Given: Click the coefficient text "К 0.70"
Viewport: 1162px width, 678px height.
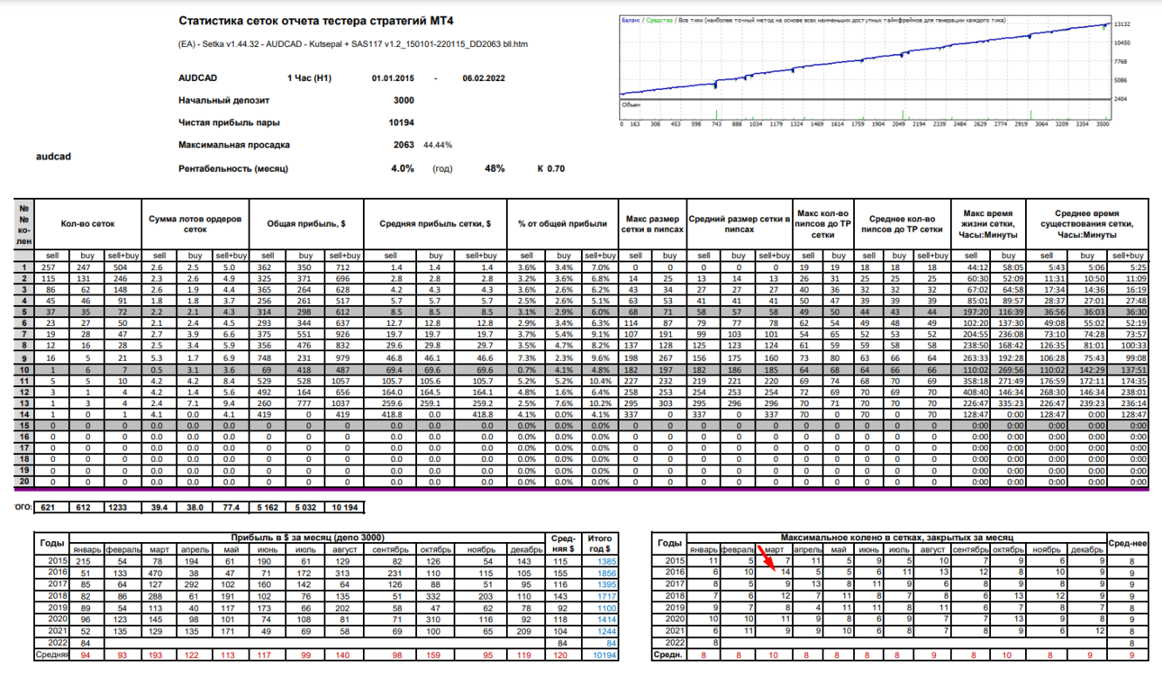Looking at the screenshot, I should (551, 168).
